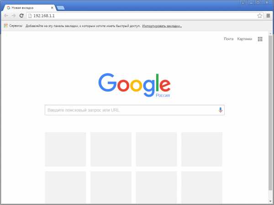The image size is (274, 205).
Task: Click the browser forward arrow button
Action: click(14, 16)
